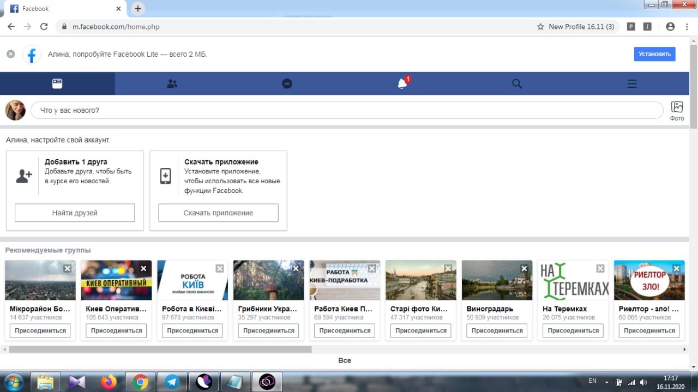Screen dimensions: 698x392
Task: Open the hamburger menu icon
Action: [x=632, y=83]
